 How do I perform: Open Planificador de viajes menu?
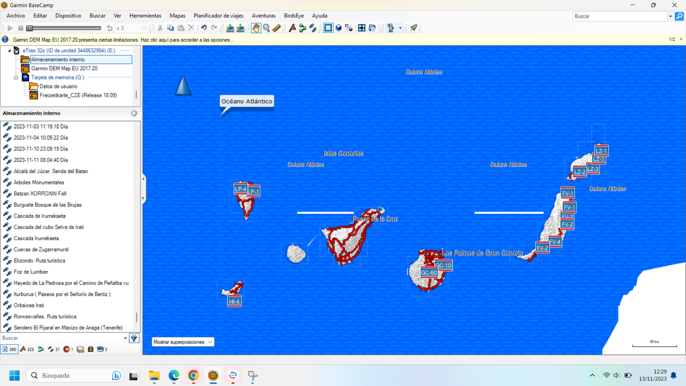click(219, 16)
